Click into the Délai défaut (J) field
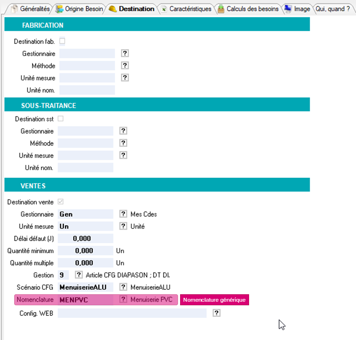Image resolution: width=356 pixels, height=340 pixels. (85, 239)
